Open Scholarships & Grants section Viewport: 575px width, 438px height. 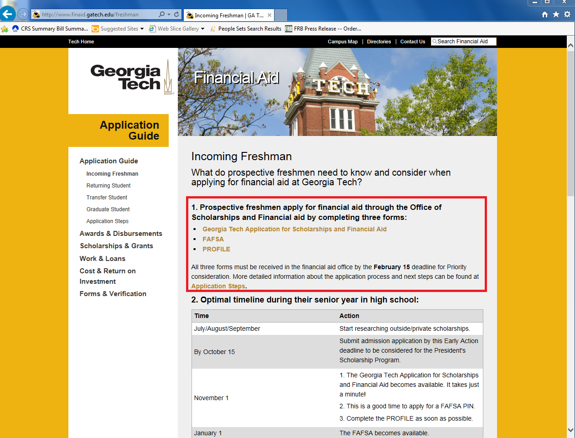(x=116, y=246)
